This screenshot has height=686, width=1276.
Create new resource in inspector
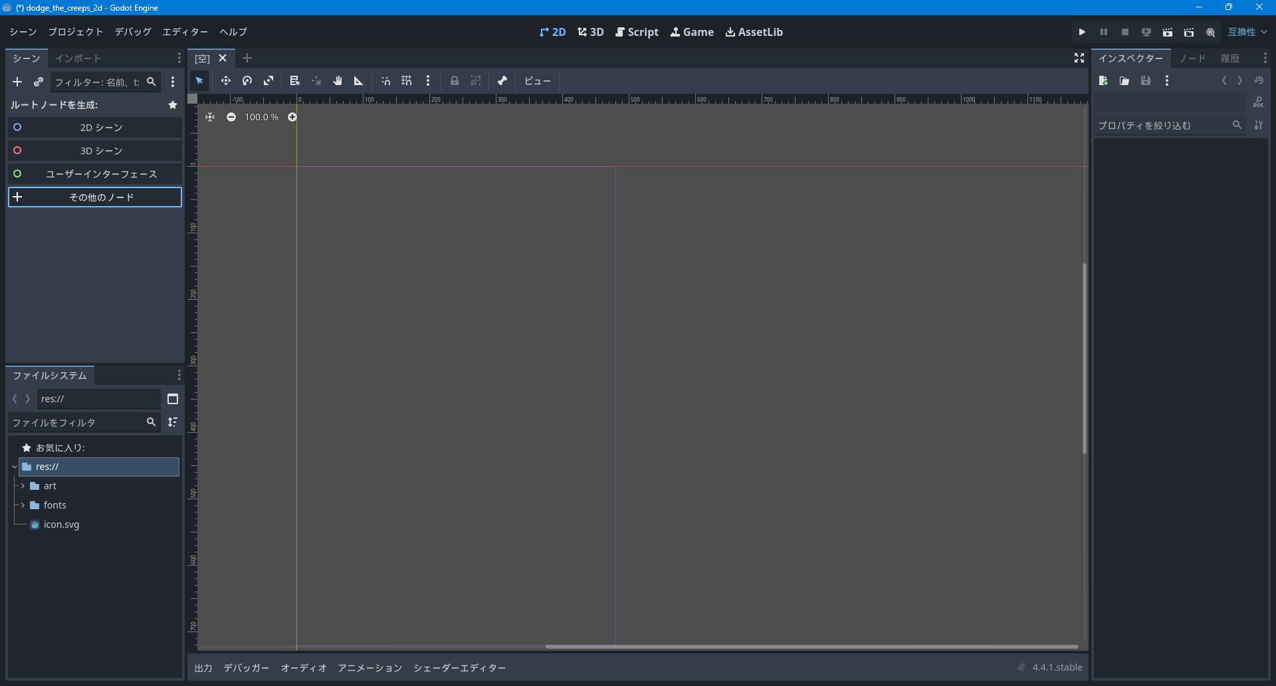point(1103,81)
